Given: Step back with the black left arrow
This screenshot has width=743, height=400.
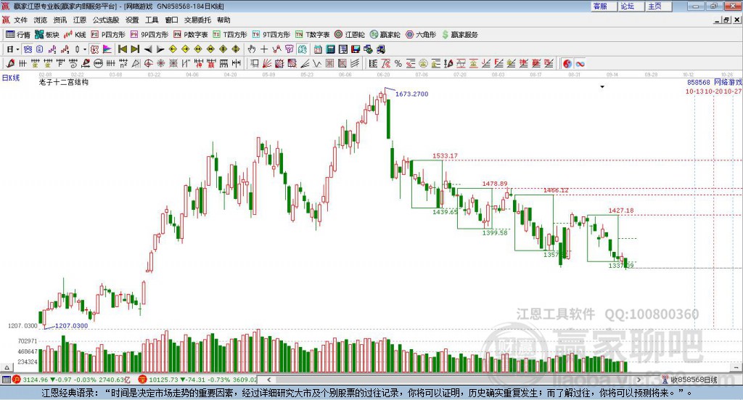Looking at the screenshot, I should pos(148,49).
